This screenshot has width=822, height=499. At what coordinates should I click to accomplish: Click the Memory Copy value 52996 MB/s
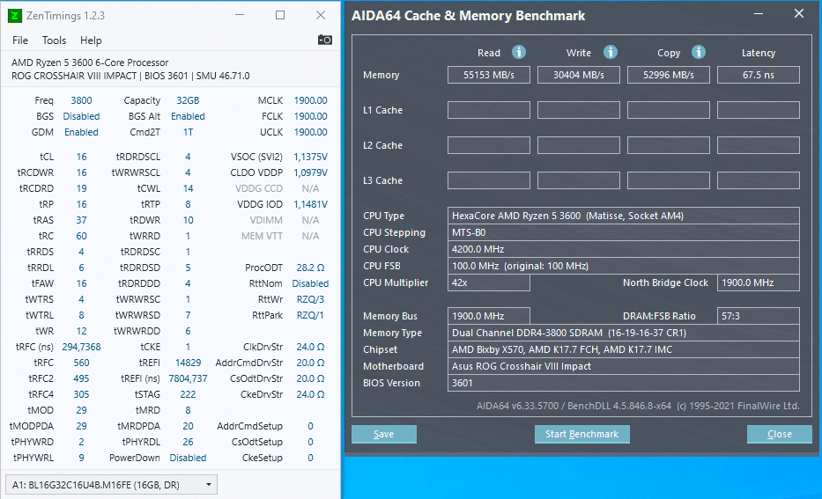click(x=669, y=75)
